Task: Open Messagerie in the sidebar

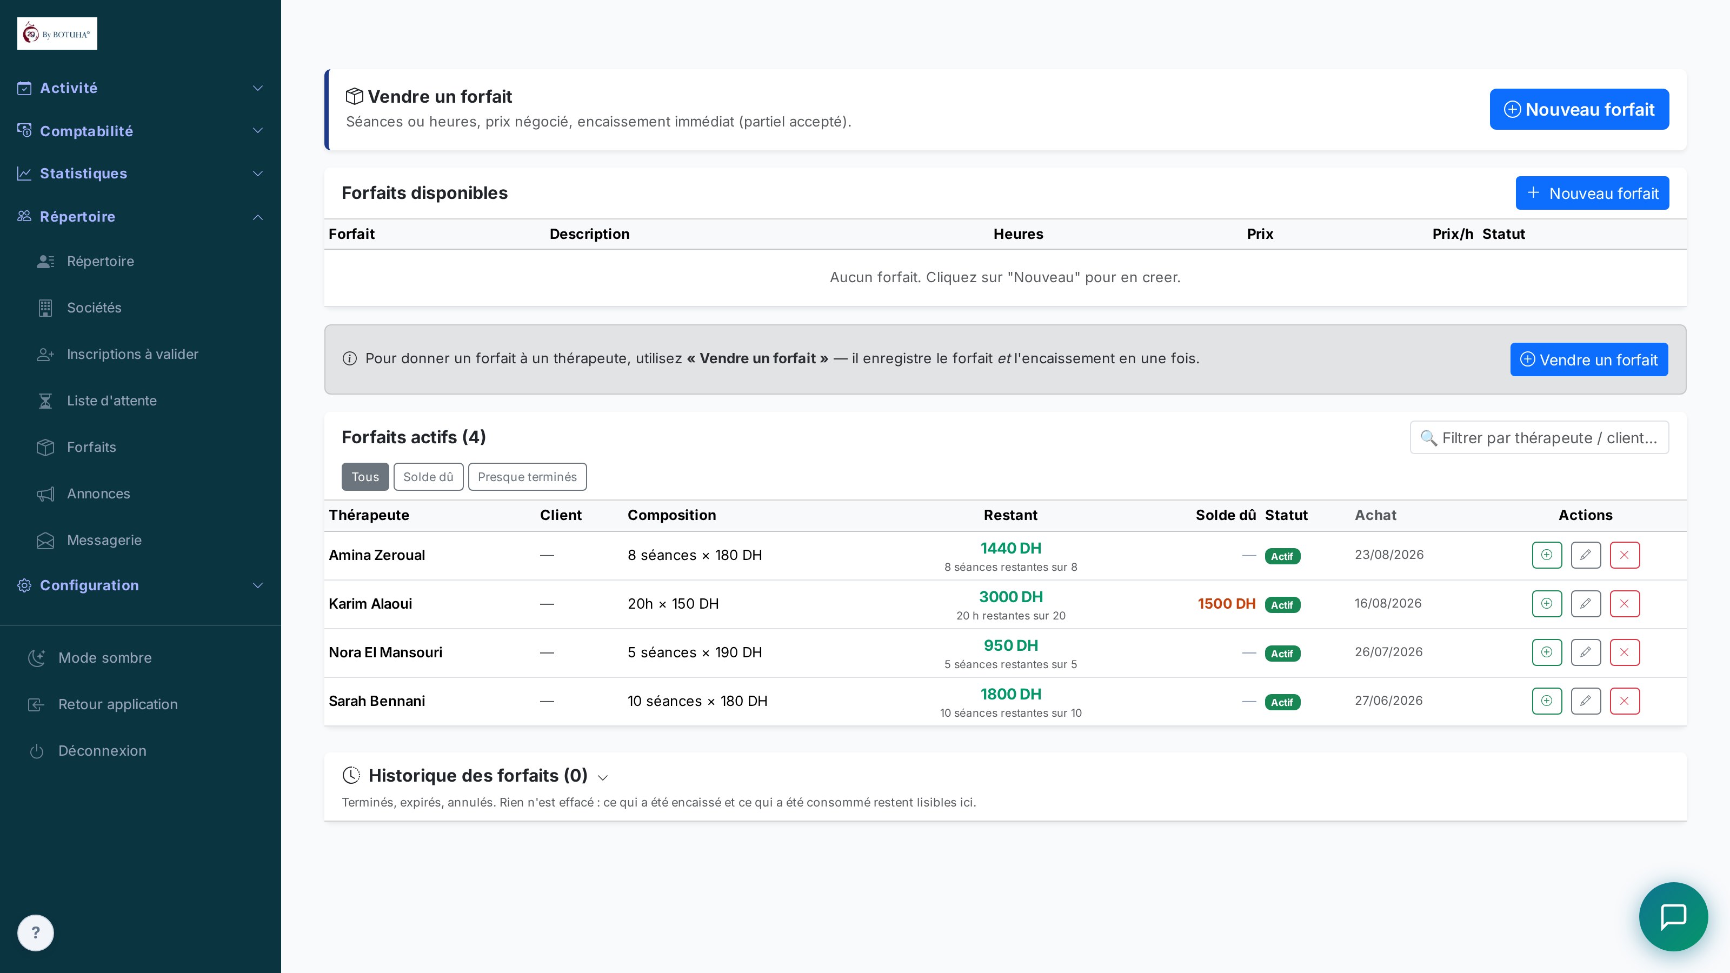Action: [104, 540]
